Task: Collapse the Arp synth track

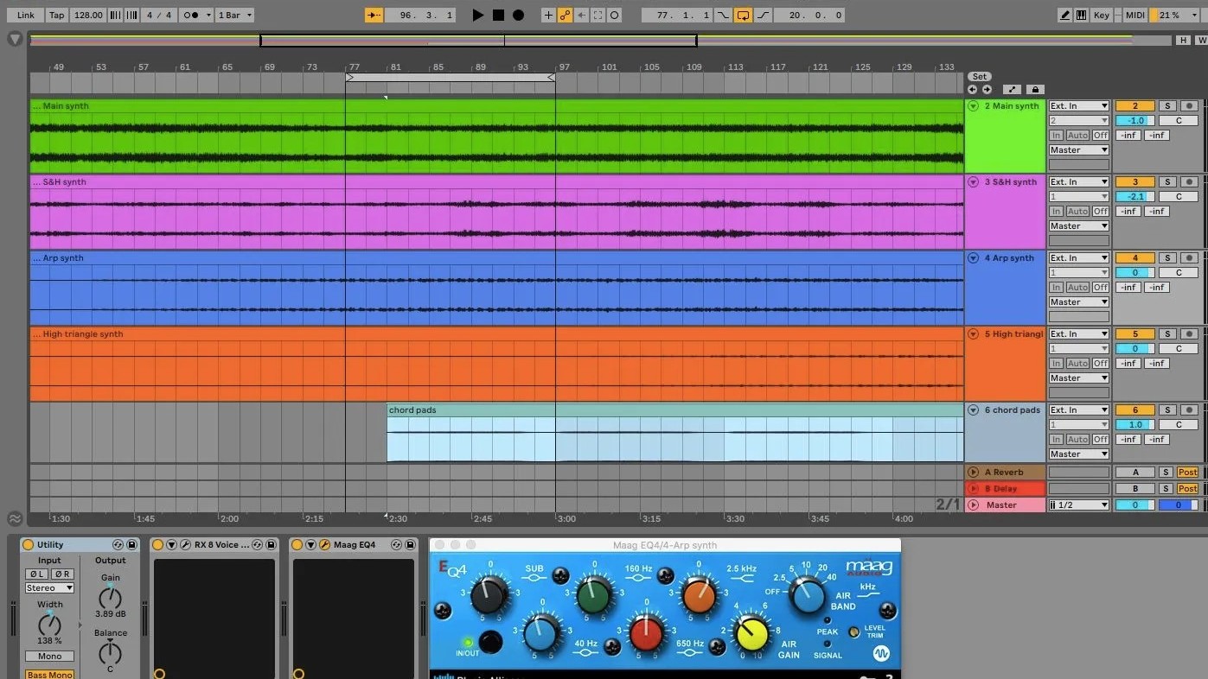Action: 973,258
